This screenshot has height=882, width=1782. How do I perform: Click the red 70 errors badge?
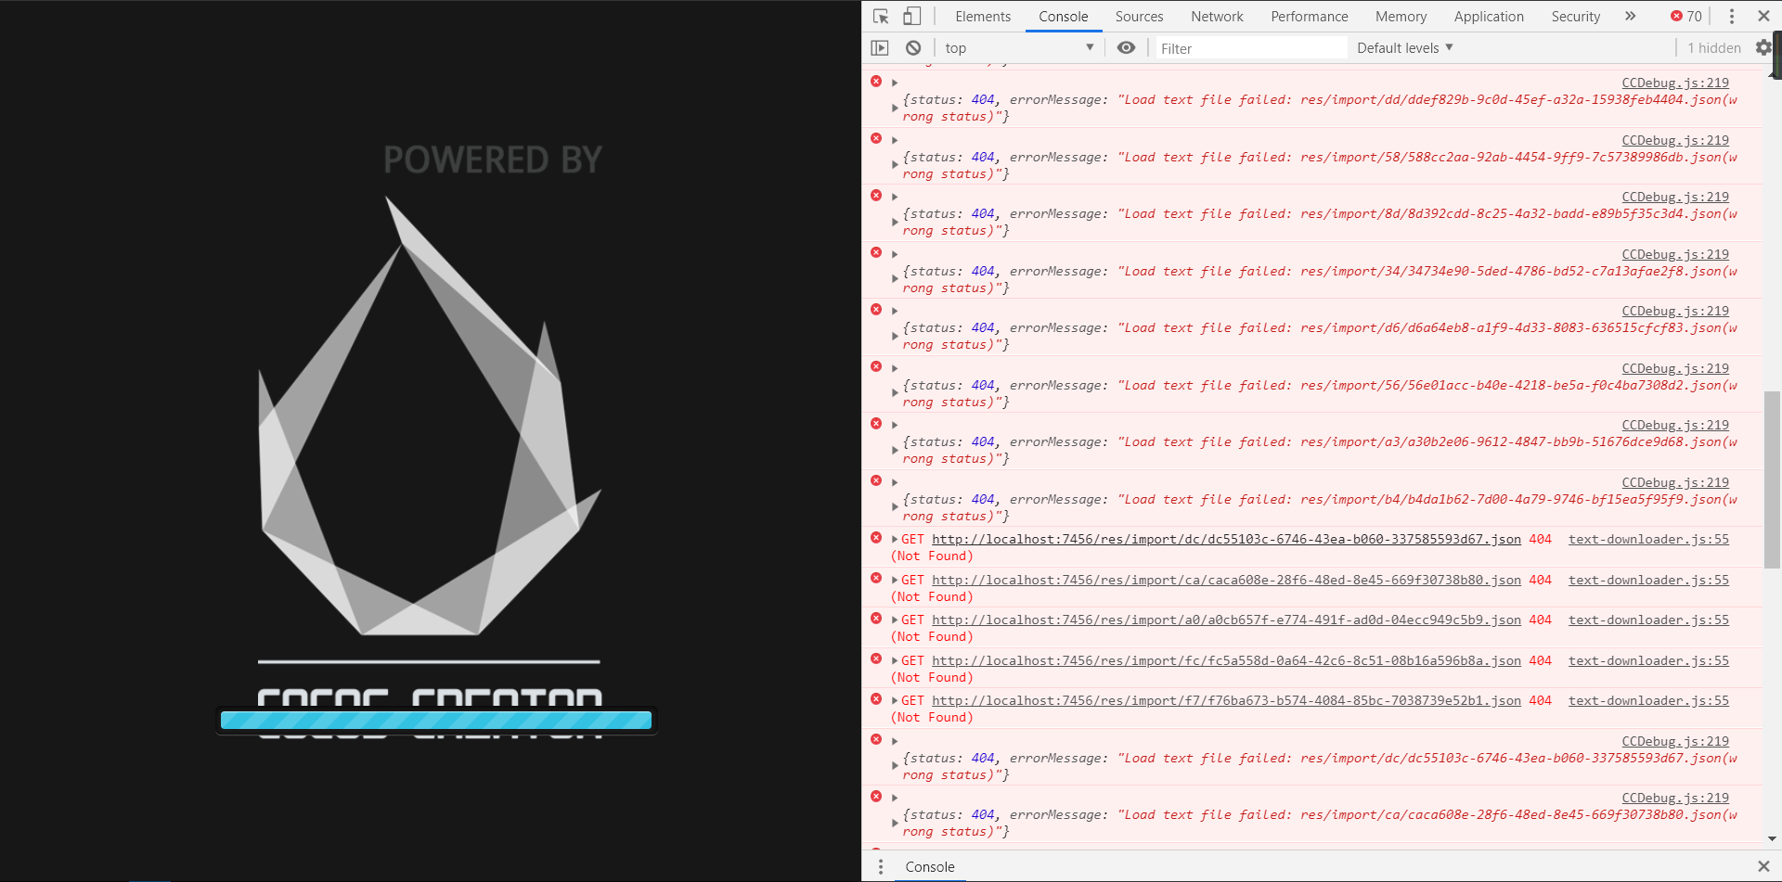1686,16
